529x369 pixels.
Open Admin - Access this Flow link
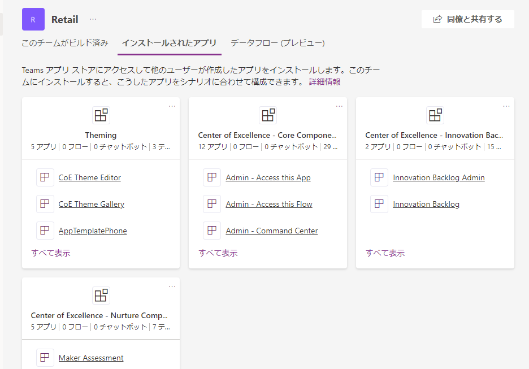click(269, 204)
